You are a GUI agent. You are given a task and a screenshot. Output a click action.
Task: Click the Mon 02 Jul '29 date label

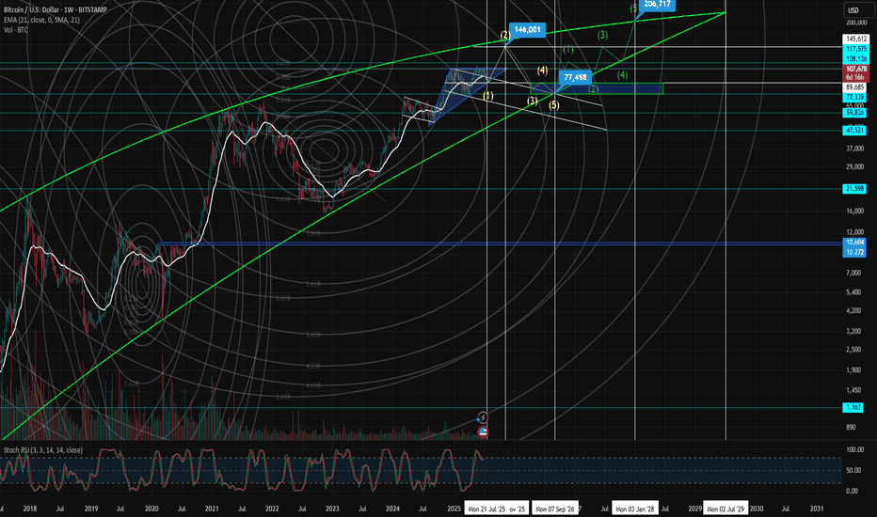(x=726, y=509)
